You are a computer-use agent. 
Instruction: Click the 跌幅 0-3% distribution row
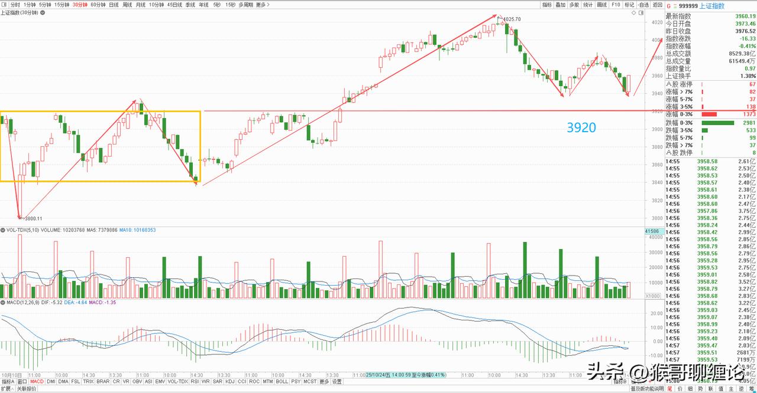(711, 122)
